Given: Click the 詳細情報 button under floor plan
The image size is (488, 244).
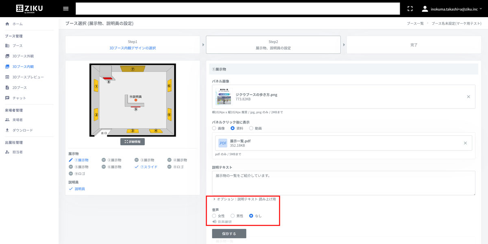Looking at the screenshot, I should (133, 142).
